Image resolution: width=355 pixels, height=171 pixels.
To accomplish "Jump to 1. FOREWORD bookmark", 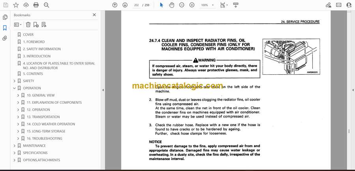I will pos(34,42).
